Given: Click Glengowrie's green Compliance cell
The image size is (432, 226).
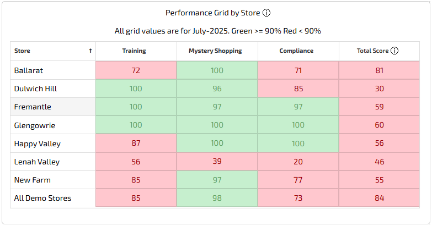Looking at the screenshot, I should click(x=298, y=125).
